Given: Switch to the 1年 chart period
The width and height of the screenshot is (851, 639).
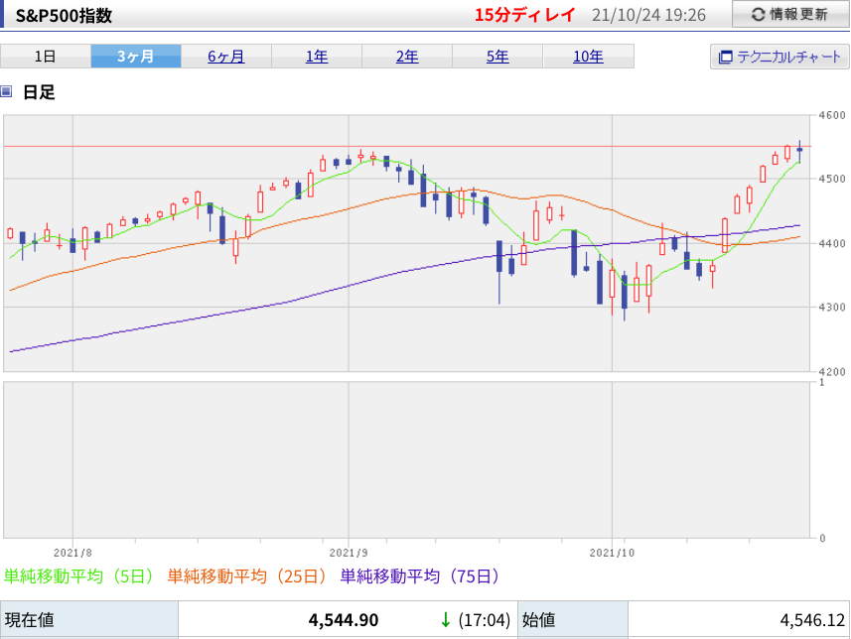Looking at the screenshot, I should point(317,57).
